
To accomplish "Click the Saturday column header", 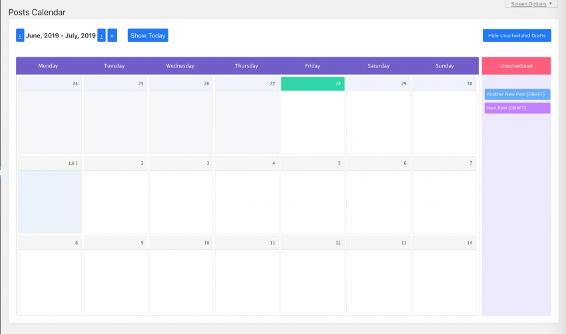I will pos(379,66).
